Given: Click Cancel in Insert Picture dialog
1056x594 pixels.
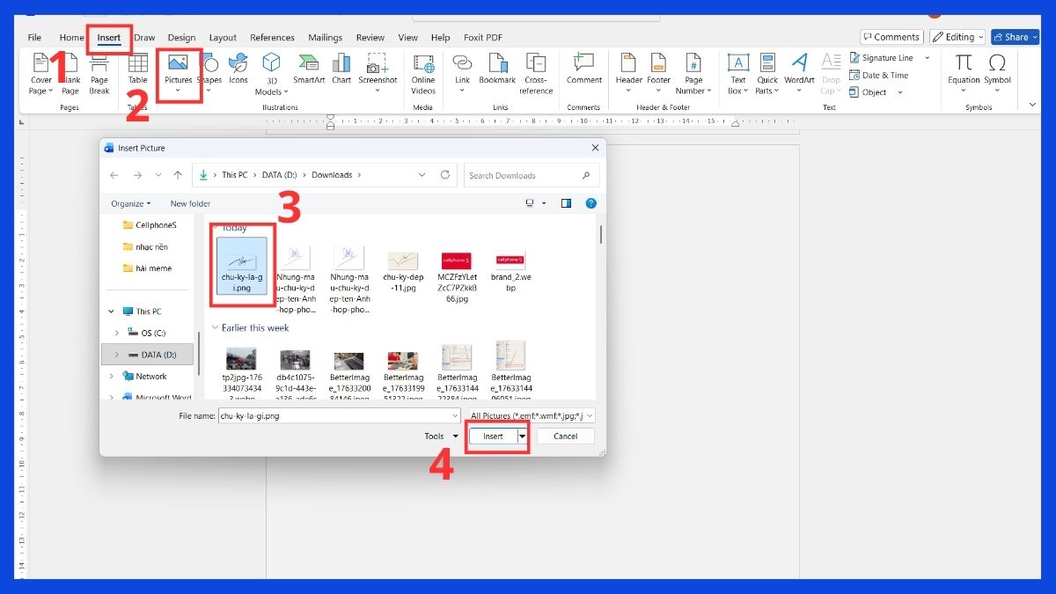Looking at the screenshot, I should [565, 436].
